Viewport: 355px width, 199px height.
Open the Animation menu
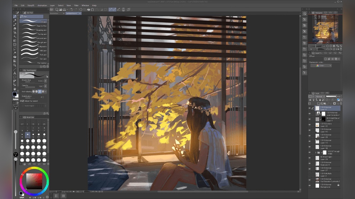click(42, 5)
